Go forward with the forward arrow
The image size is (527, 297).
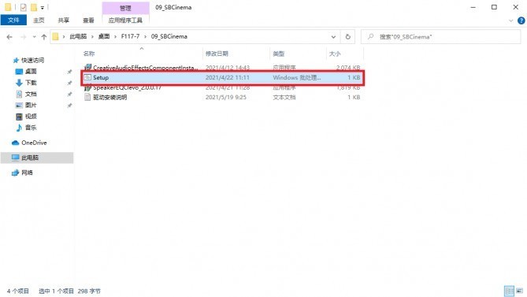(23, 36)
